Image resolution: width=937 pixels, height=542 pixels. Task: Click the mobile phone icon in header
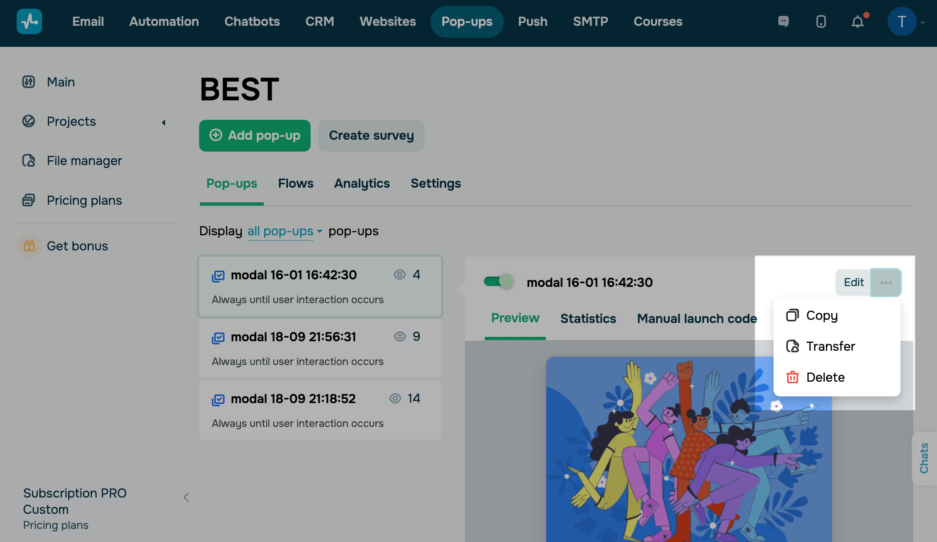[821, 21]
